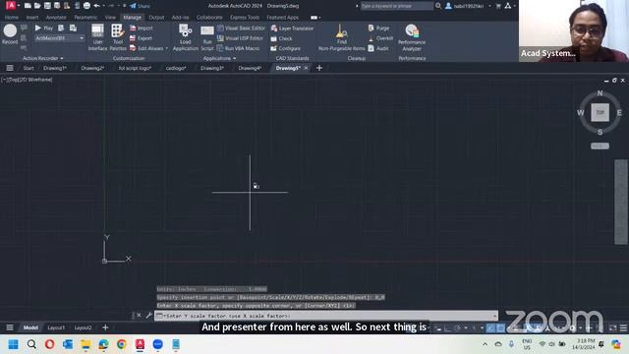Screen dimensions: 629x354
Task: Click the ViewCube North compass label
Action: [x=600, y=93]
